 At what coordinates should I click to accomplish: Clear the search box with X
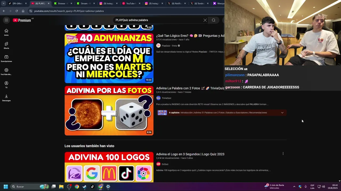click(205, 20)
